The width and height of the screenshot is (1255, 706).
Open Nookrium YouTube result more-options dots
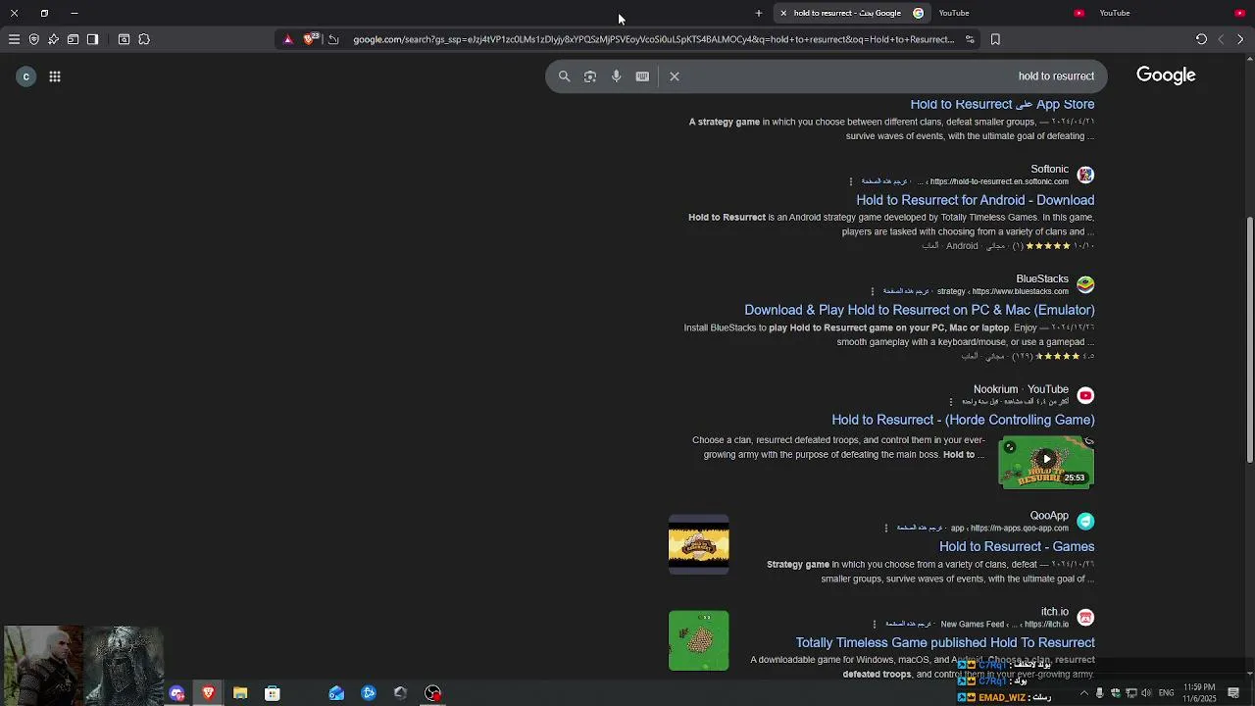[951, 401]
